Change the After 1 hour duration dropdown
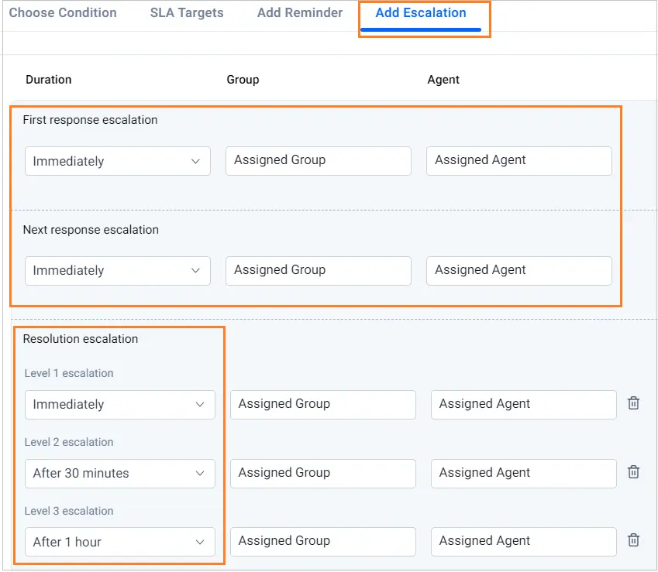658x572 pixels. click(x=119, y=542)
